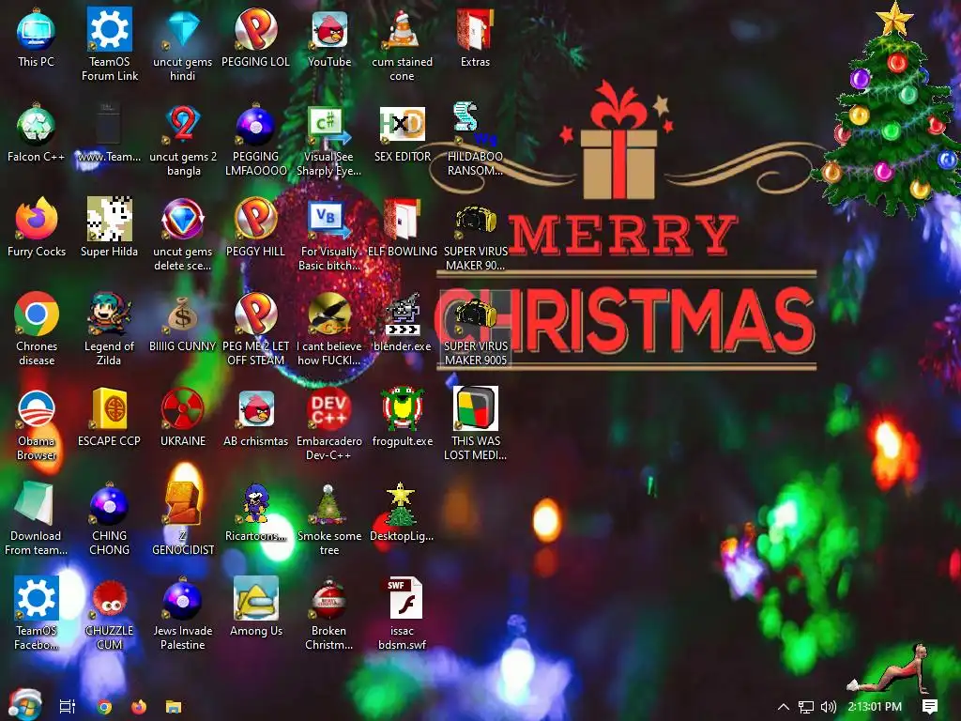The height and width of the screenshot is (721, 961).
Task: Click the taskbar clock showing 2:13:01 PM
Action: tap(875, 707)
